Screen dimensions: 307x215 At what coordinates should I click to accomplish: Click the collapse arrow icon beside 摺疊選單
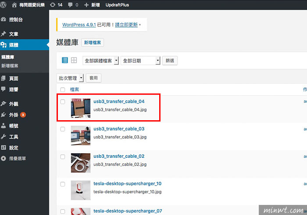pyautogui.click(x=4, y=158)
